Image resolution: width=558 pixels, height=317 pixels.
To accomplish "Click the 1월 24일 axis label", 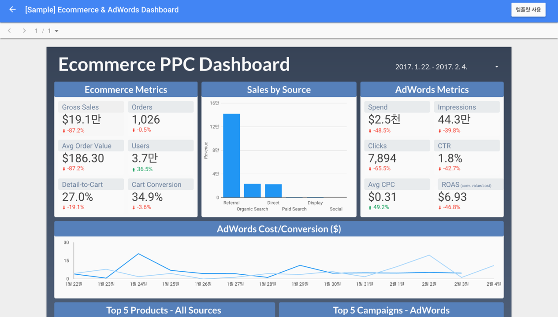I will pos(138,284).
